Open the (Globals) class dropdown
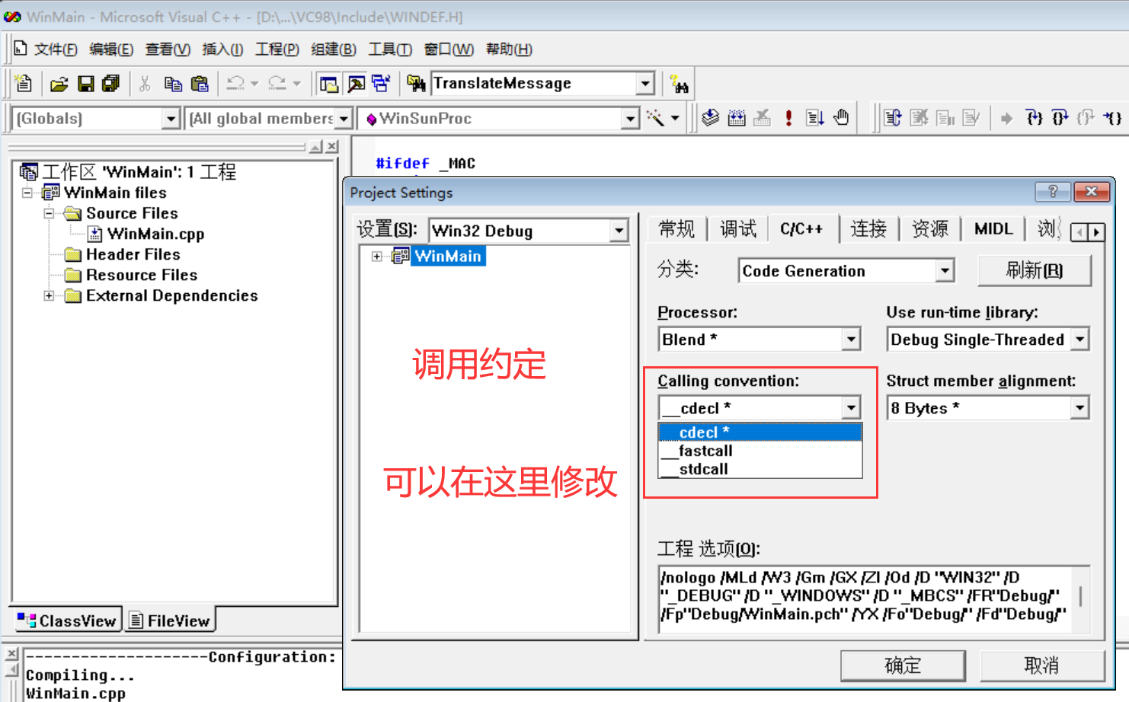 tap(171, 119)
